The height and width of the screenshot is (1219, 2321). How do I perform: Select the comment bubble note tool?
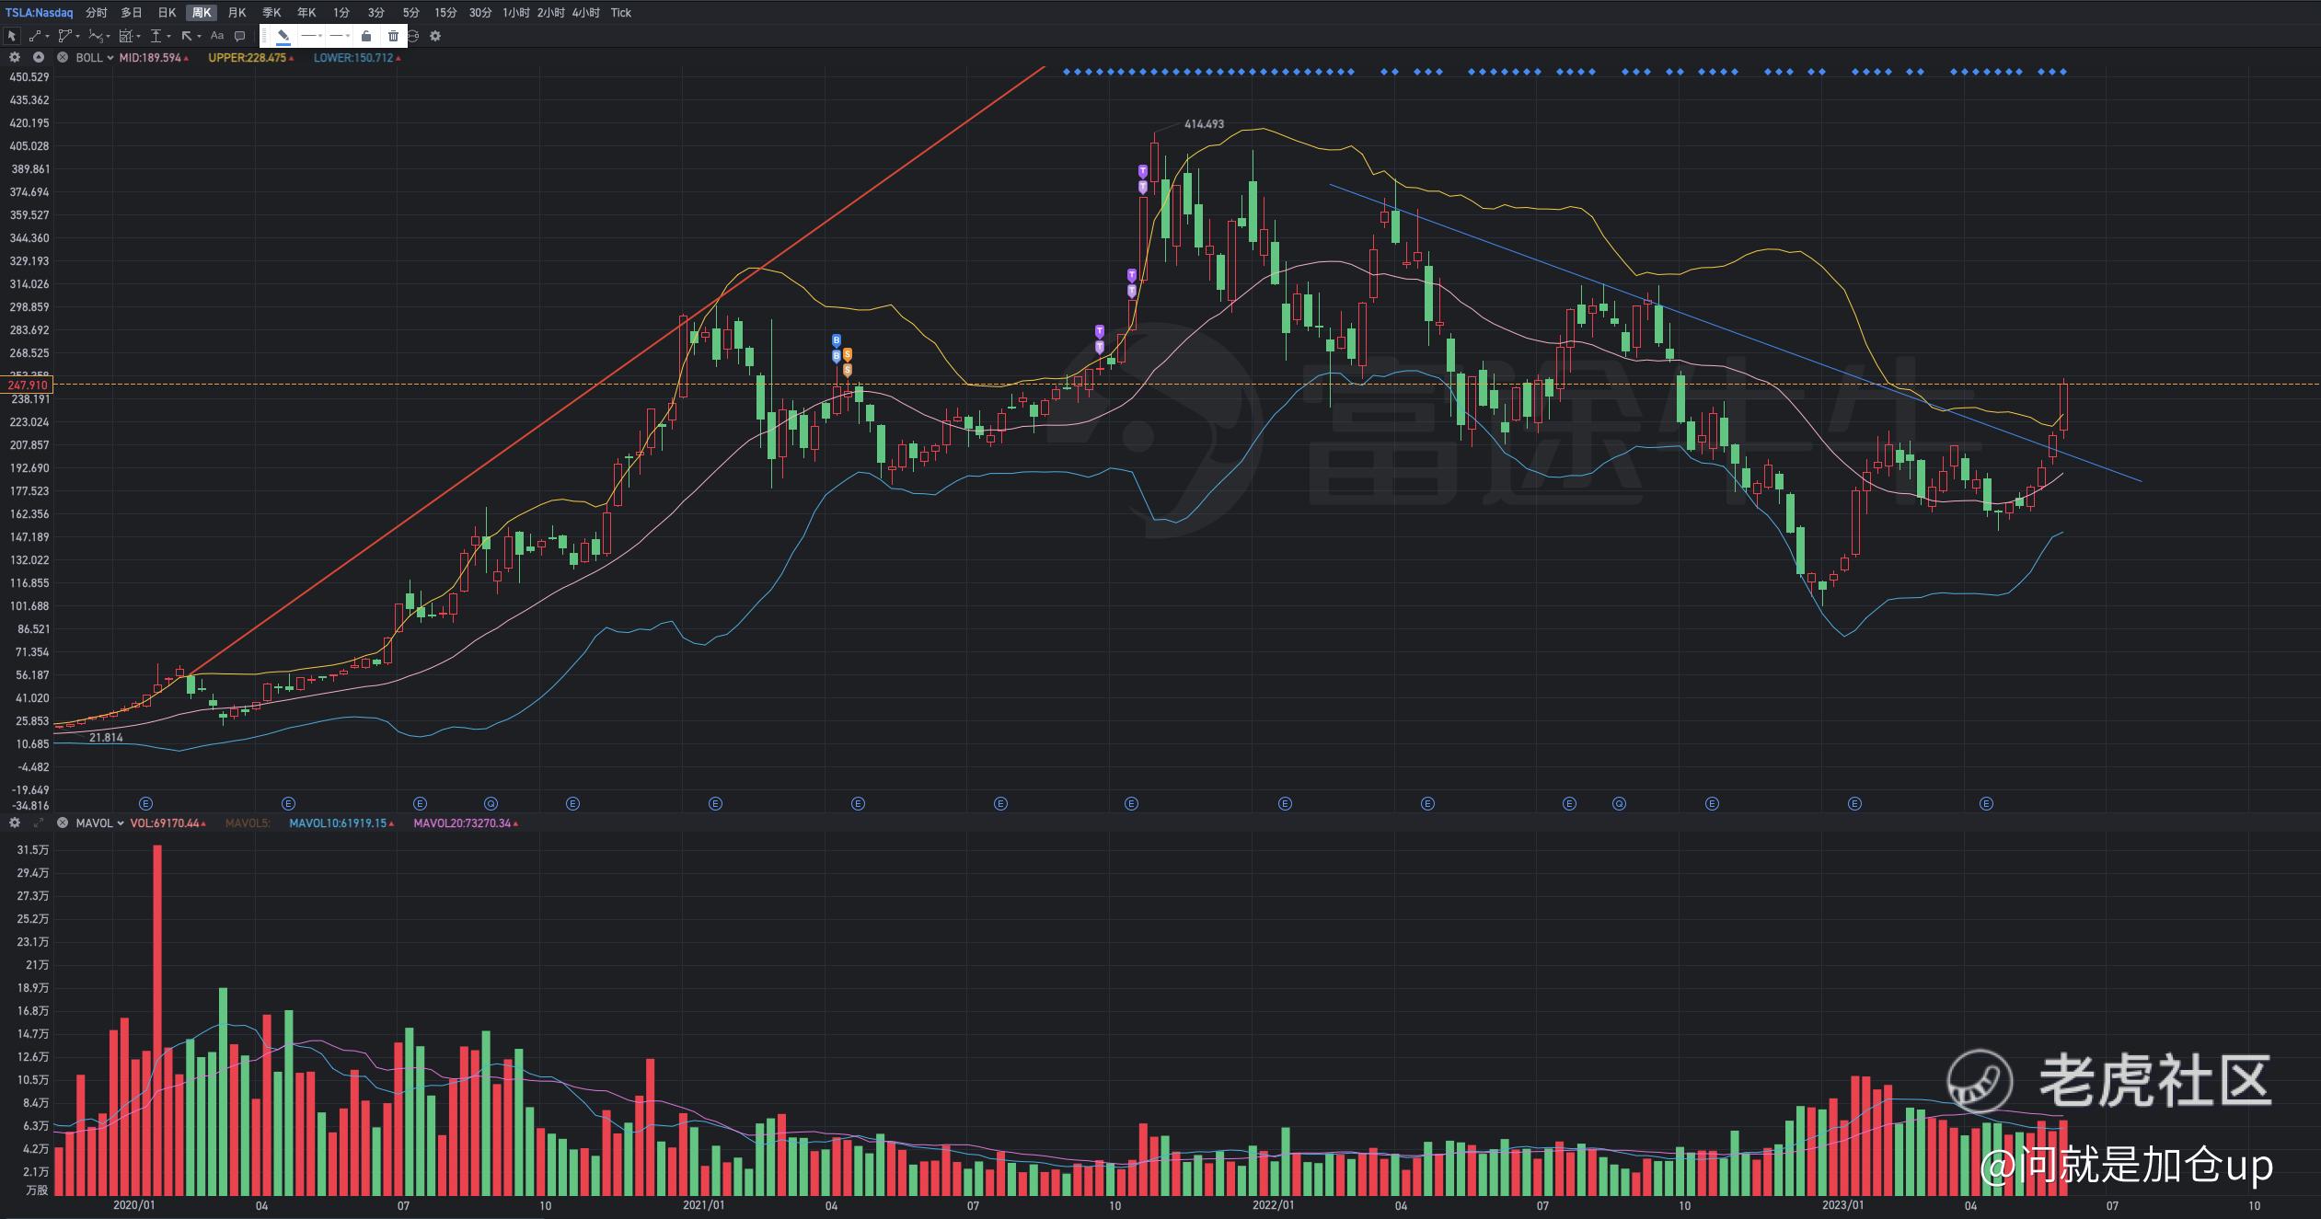pyautogui.click(x=239, y=36)
